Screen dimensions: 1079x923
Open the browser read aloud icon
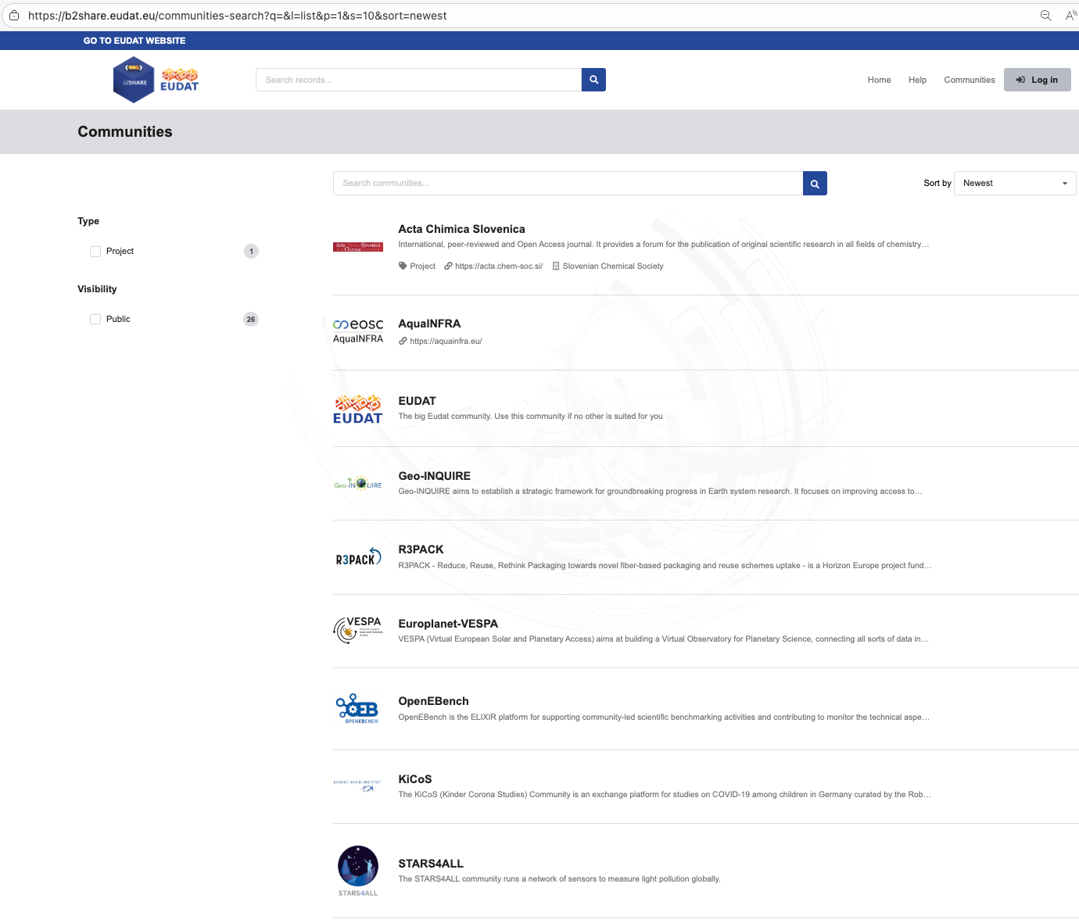1070,16
